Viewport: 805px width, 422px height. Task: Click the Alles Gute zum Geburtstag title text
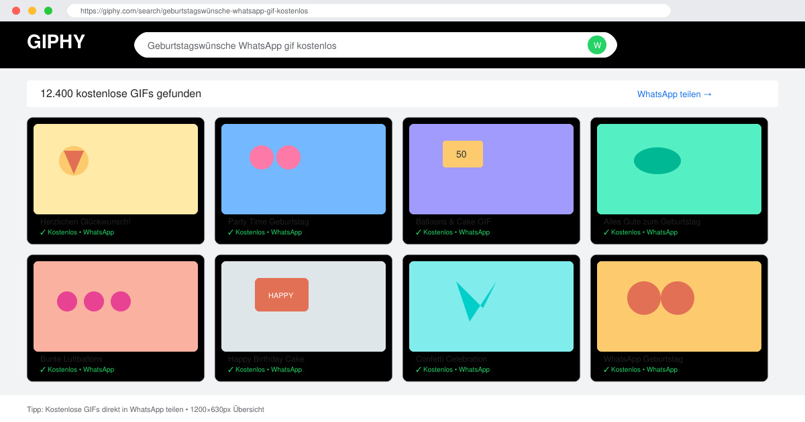point(652,222)
